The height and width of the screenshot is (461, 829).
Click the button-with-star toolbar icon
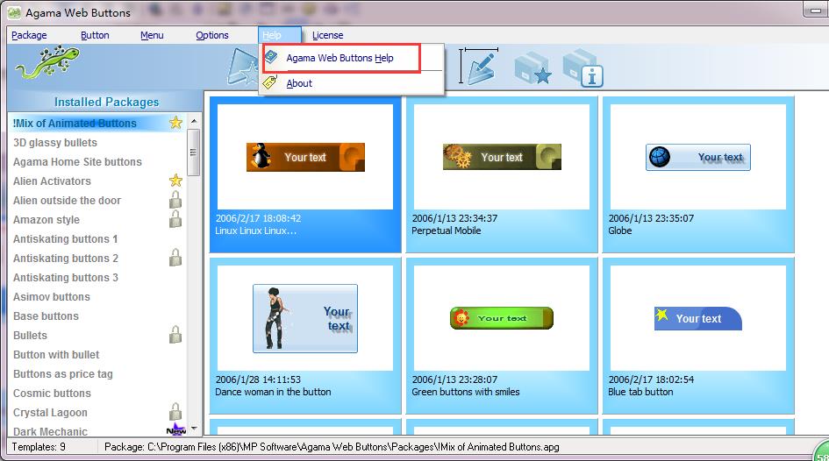(x=242, y=67)
